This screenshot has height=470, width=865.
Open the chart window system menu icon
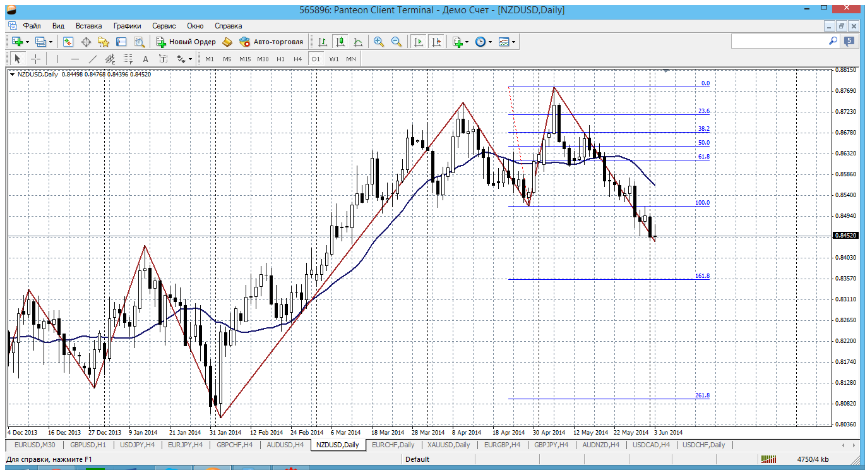[12, 26]
